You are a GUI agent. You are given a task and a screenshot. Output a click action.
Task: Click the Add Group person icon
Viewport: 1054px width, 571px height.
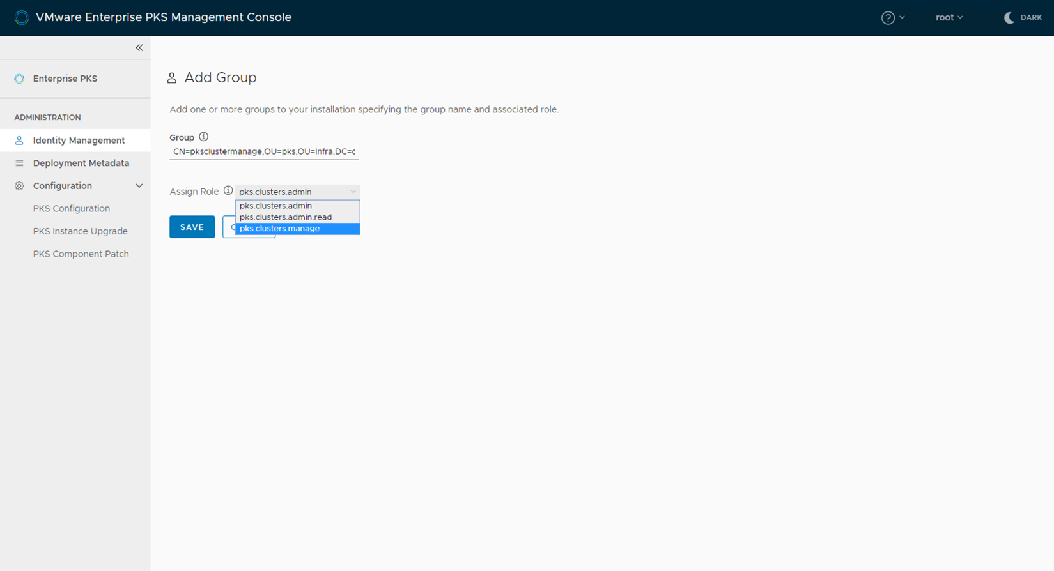172,78
